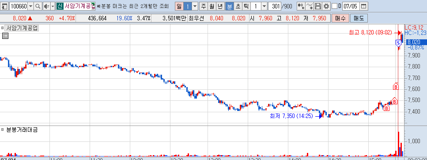
Task: Click the 서암기계공업 chart legend label
Action: click(x=22, y=28)
